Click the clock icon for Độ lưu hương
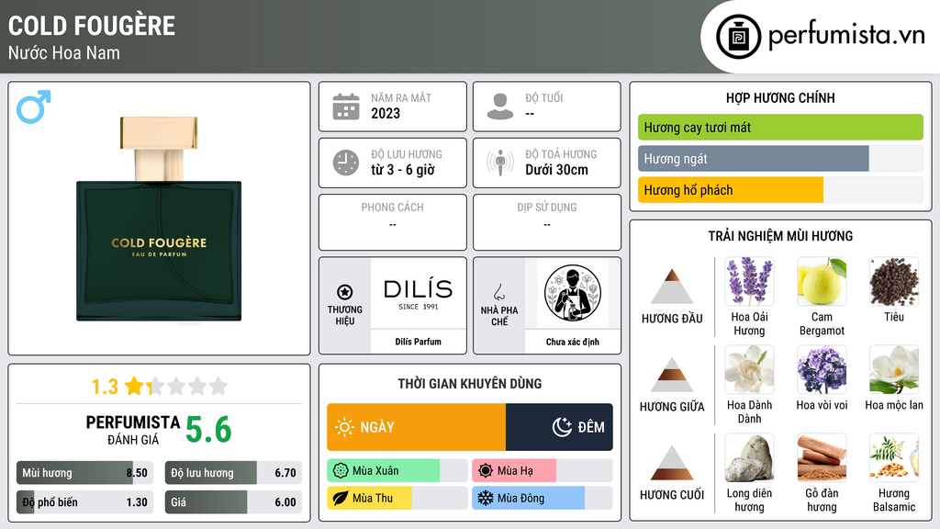 [x=346, y=163]
